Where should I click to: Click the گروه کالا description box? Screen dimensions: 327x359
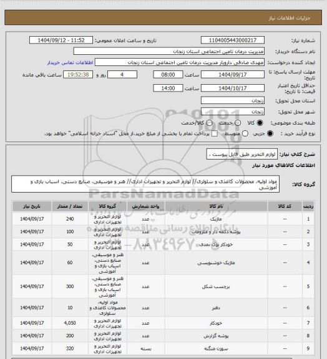(145, 184)
